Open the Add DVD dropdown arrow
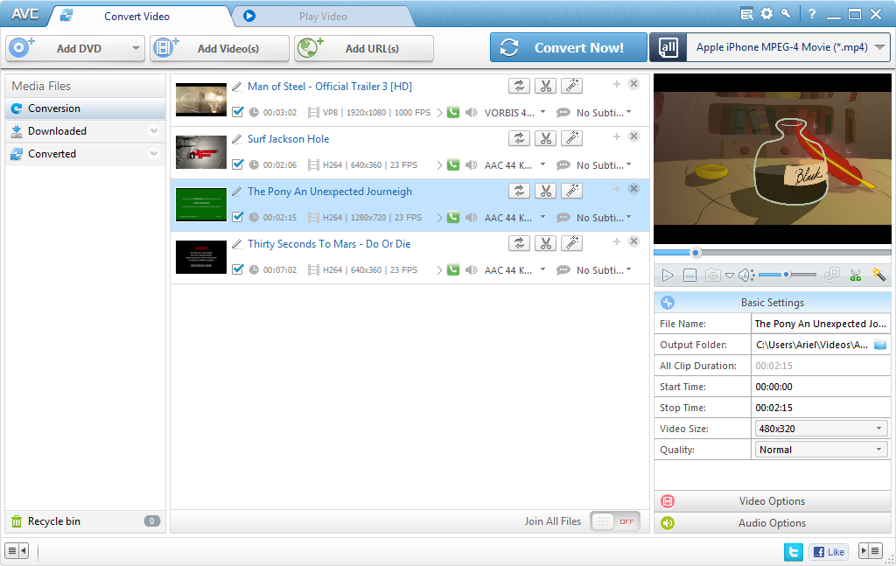 136,48
